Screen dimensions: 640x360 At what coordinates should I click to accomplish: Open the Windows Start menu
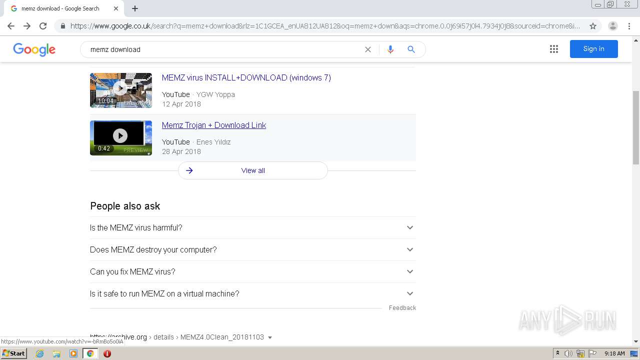point(14,353)
